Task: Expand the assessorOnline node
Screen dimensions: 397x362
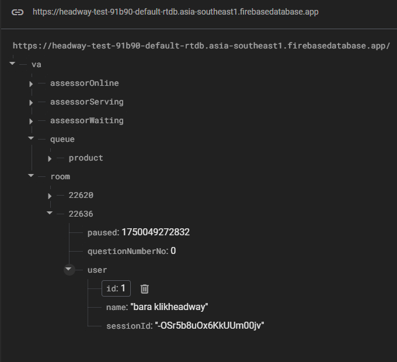Action: [x=31, y=83]
